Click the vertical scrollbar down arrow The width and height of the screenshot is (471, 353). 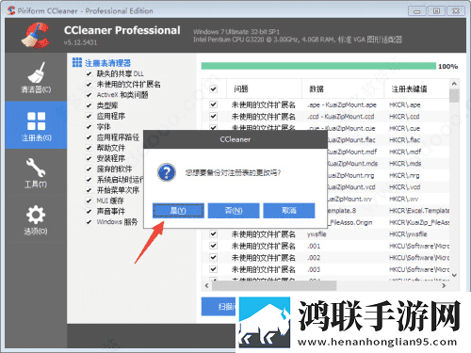pos(454,275)
